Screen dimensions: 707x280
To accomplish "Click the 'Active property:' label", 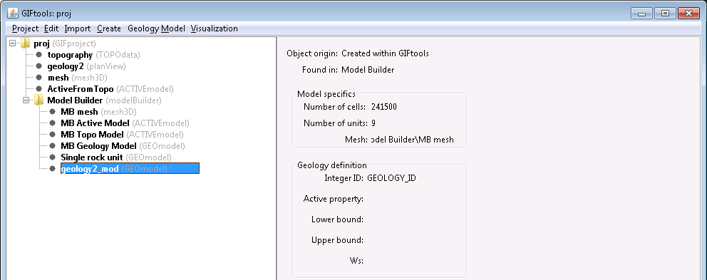I will [334, 199].
